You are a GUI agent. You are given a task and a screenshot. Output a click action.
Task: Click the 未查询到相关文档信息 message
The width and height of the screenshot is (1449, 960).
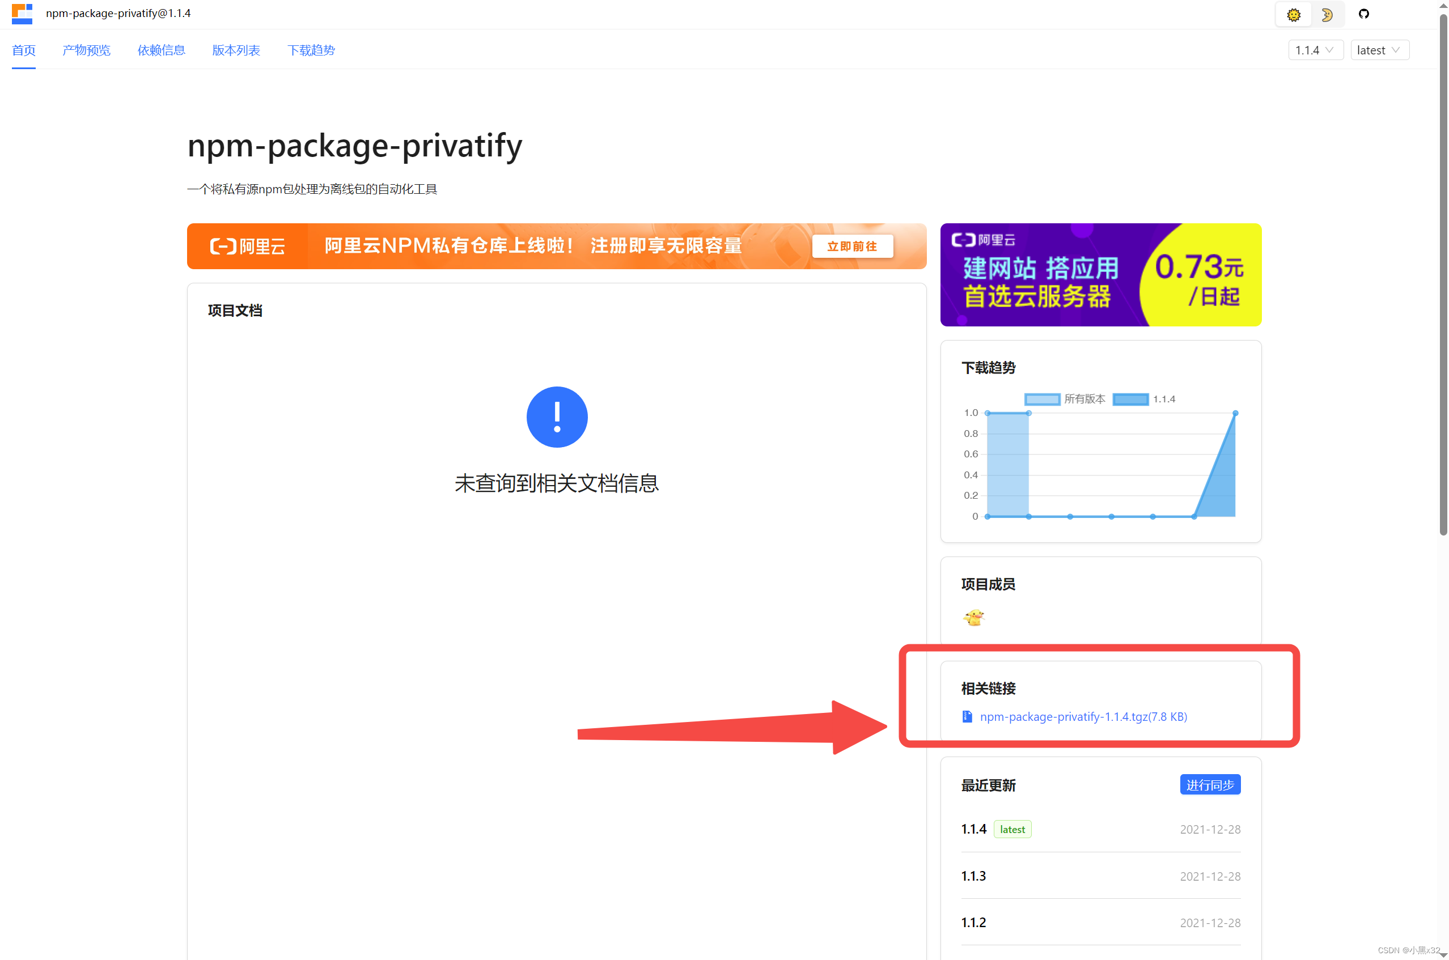click(x=556, y=483)
